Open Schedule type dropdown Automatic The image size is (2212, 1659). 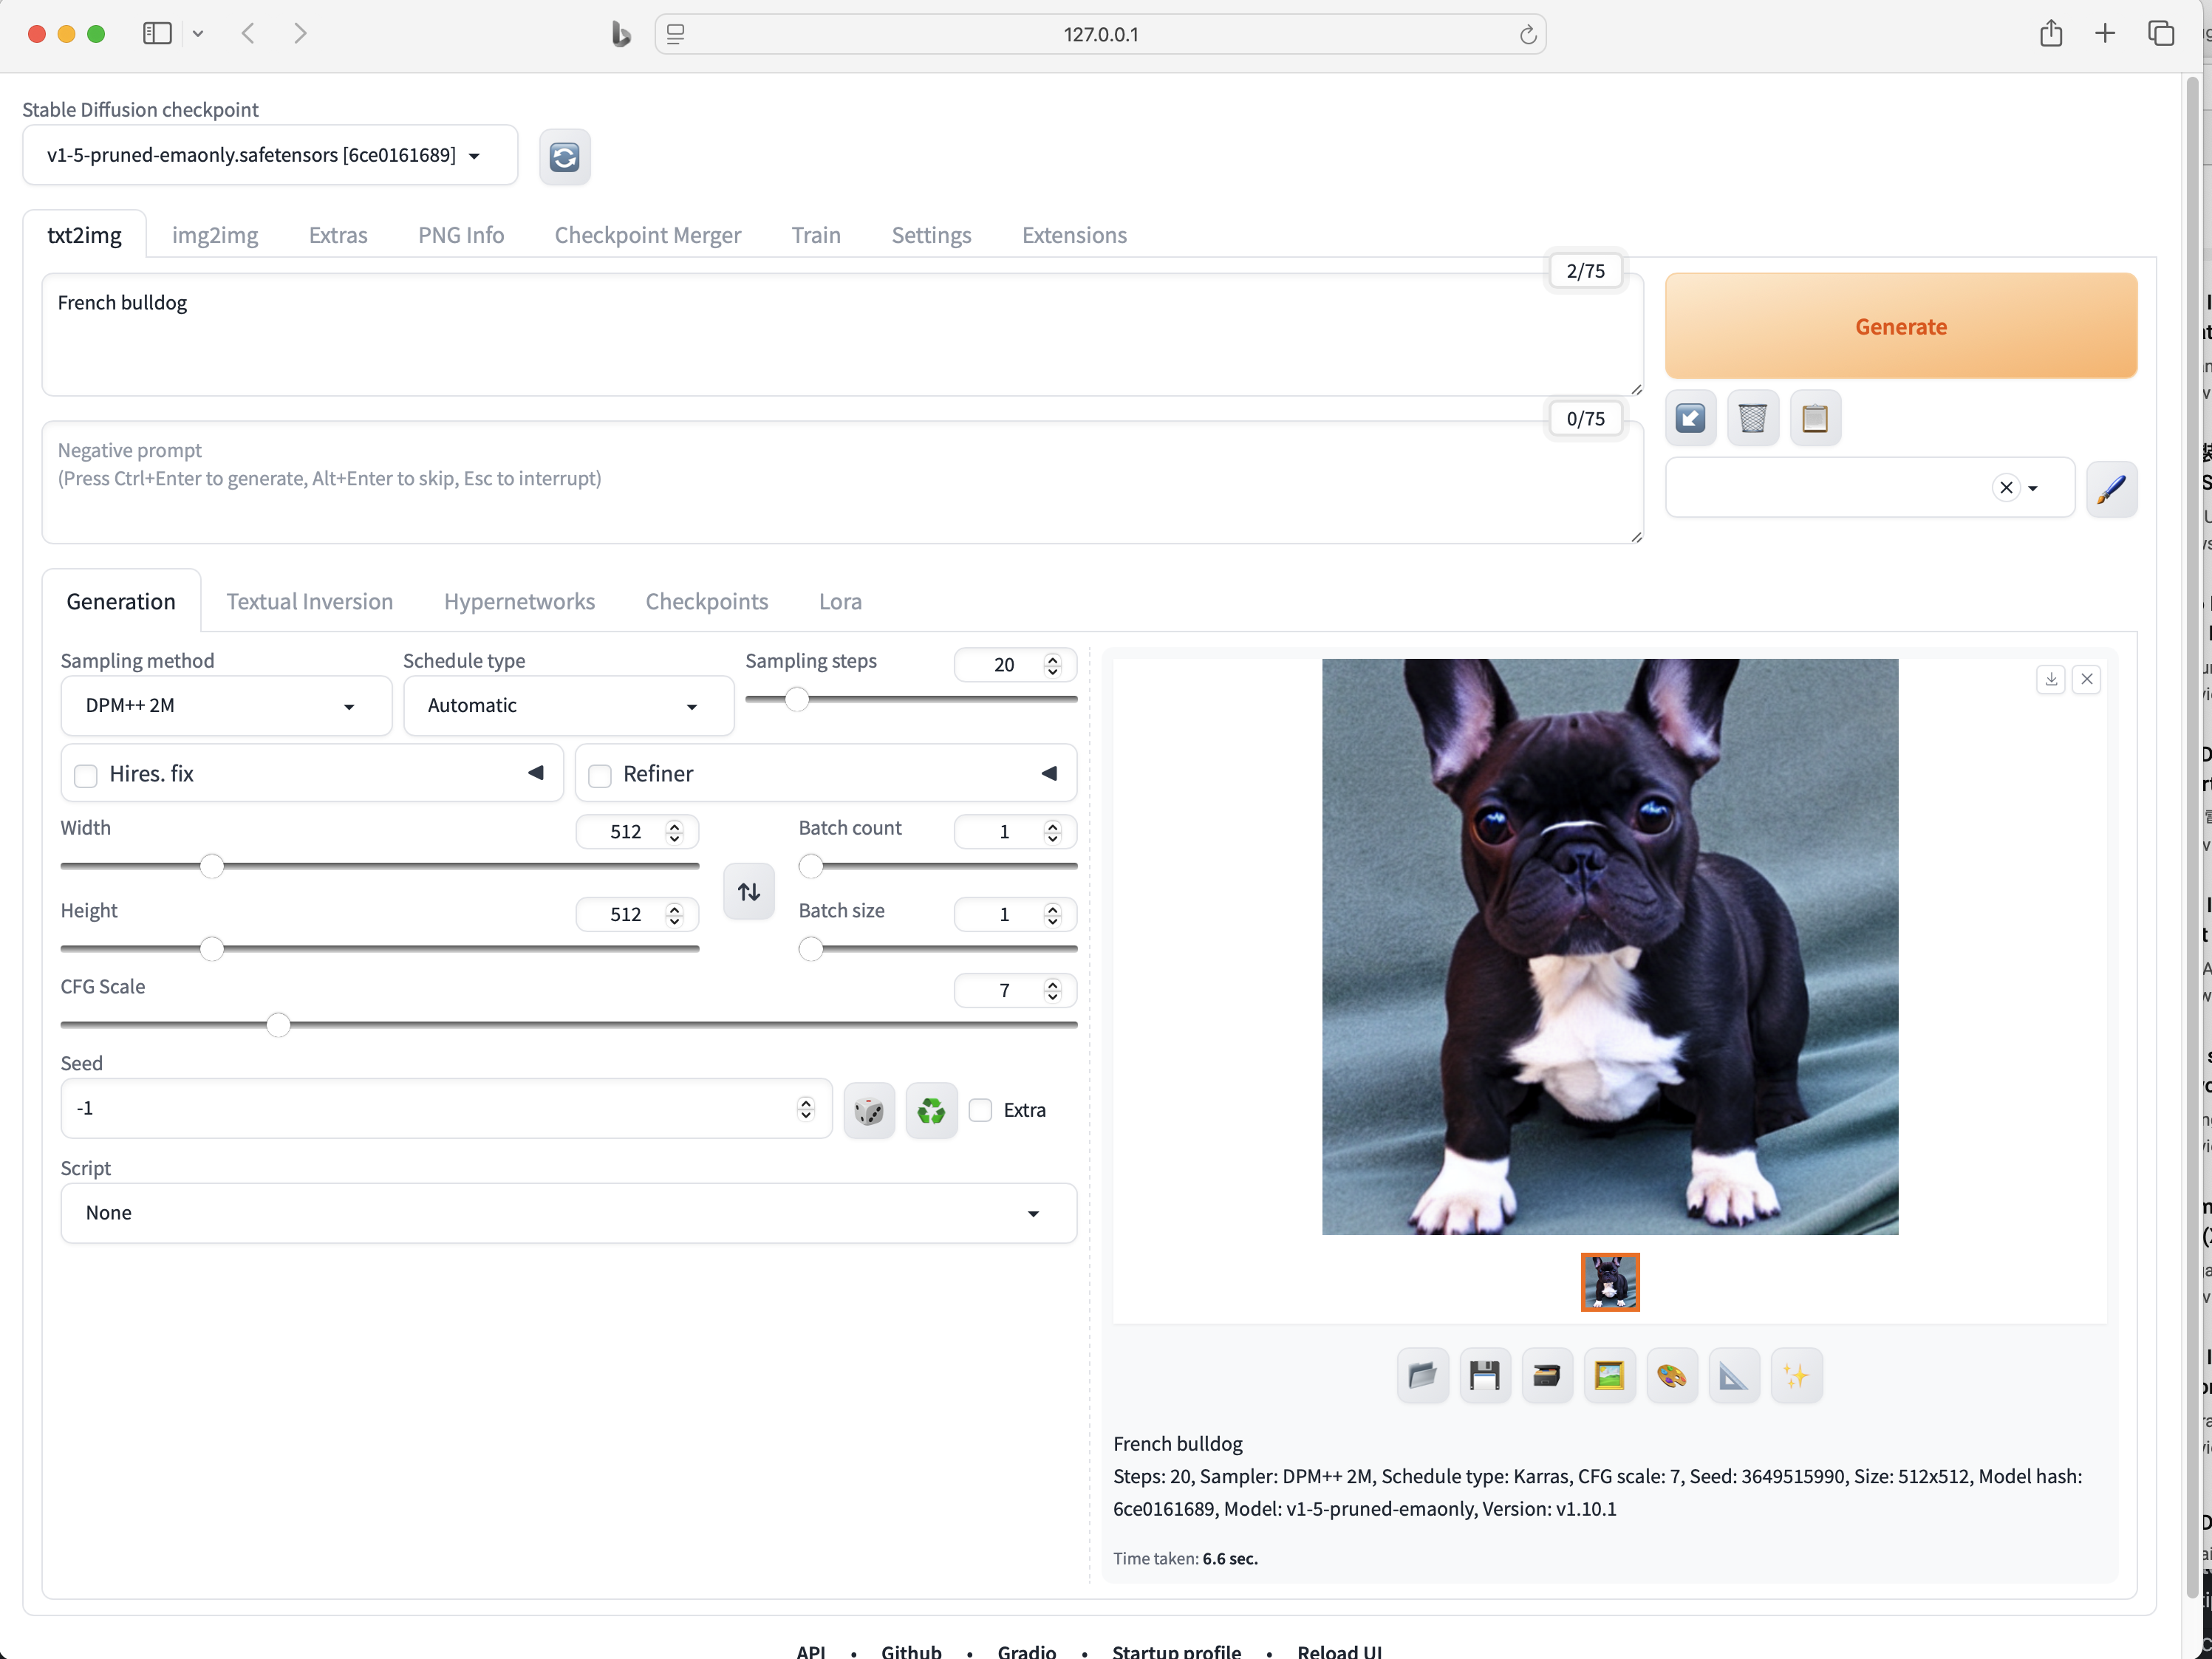coord(568,706)
